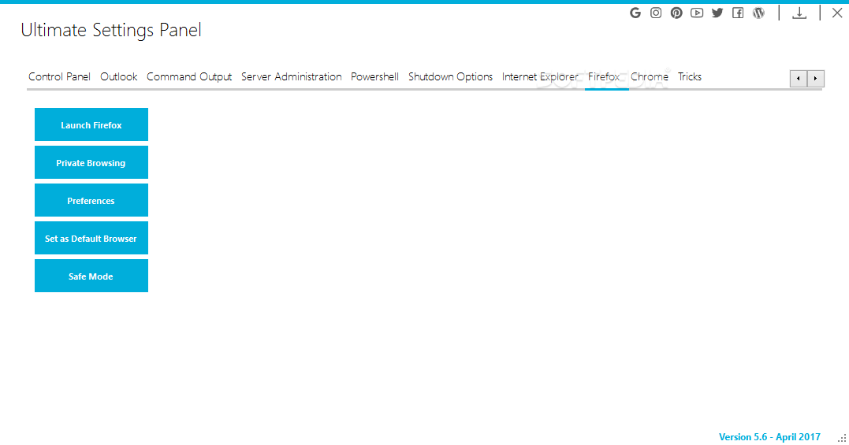Viewport: 849px width, 445px height.
Task: Click the Launch Firefox button
Action: point(91,124)
